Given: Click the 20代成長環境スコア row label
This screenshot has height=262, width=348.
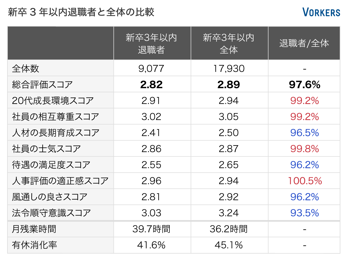Looking at the screenshot, I should tap(53, 101).
